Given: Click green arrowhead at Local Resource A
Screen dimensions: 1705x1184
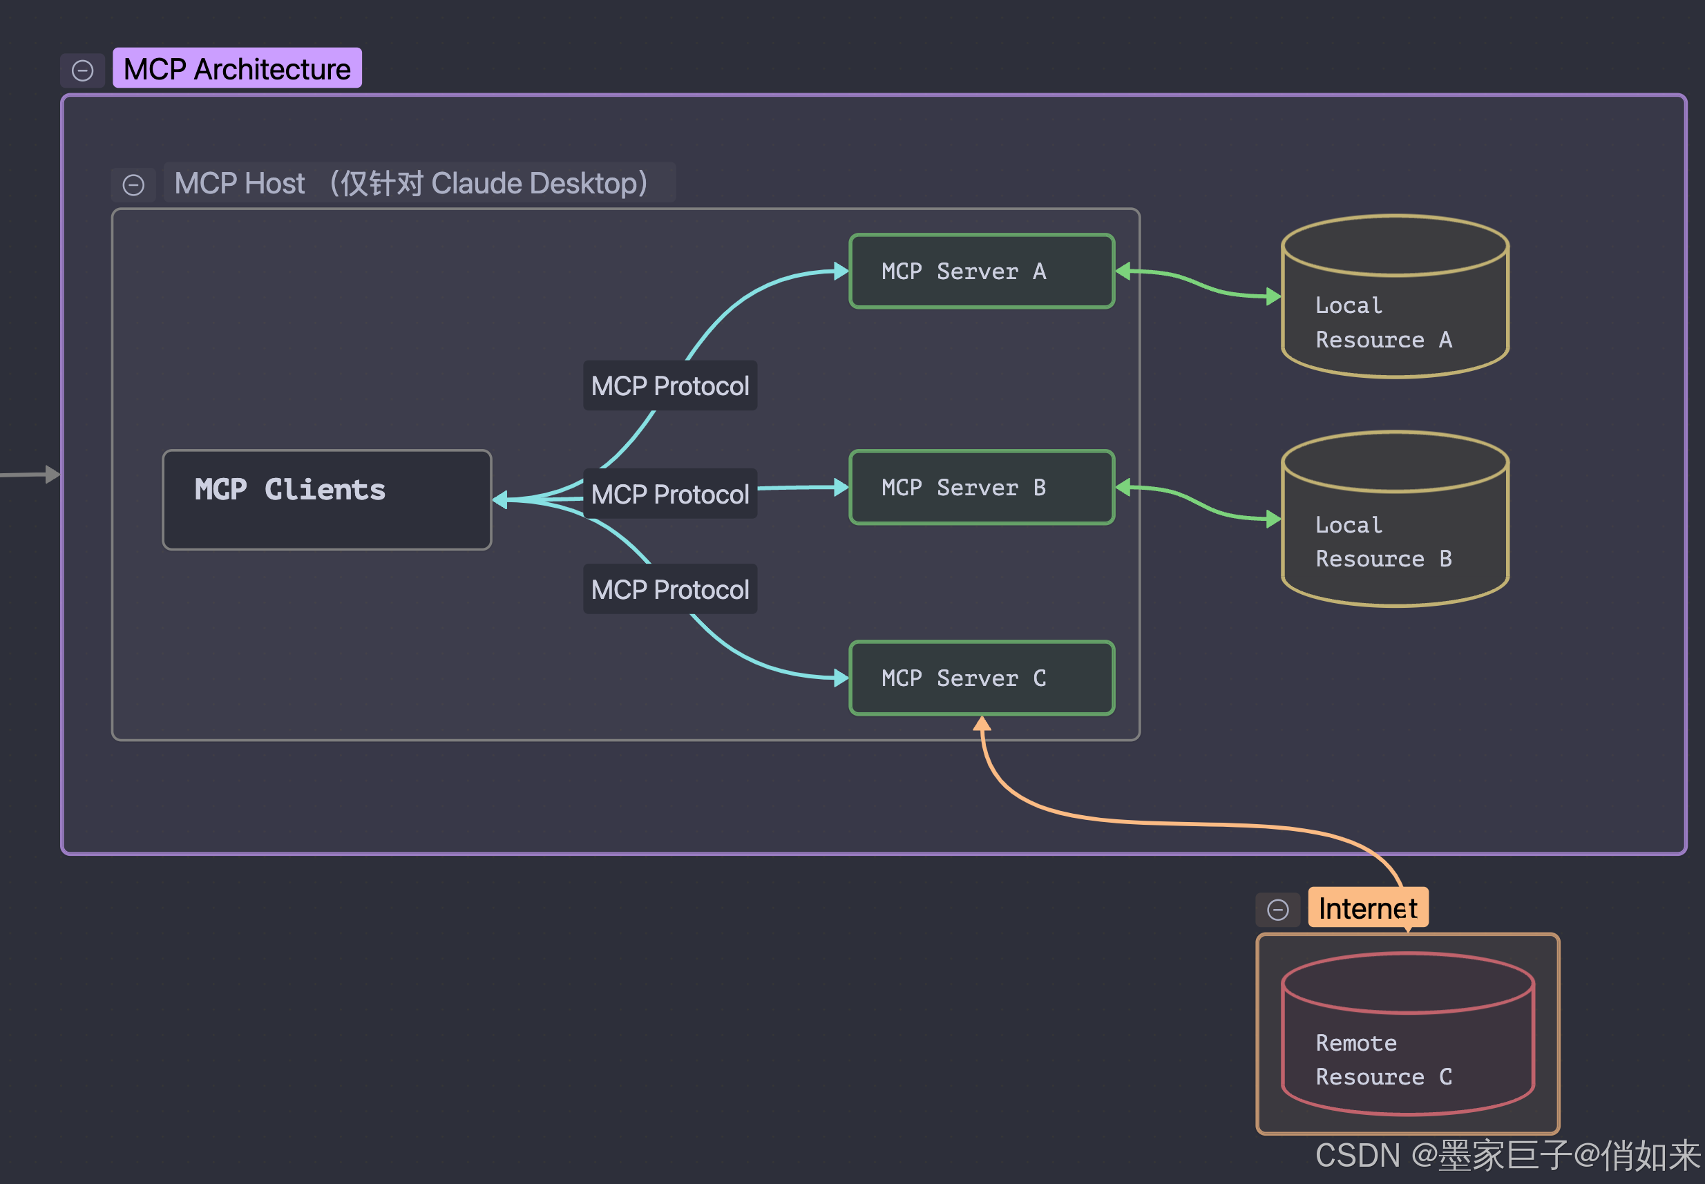Looking at the screenshot, I should tap(1273, 297).
